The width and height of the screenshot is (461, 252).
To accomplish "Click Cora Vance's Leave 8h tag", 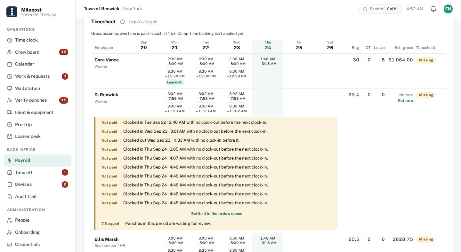I will (x=175, y=82).
